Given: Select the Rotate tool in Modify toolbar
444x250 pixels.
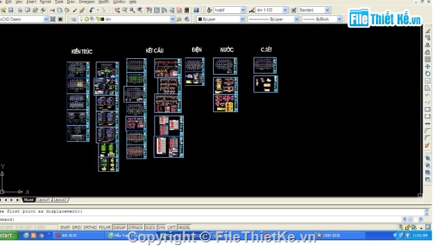Looking at the screenshot, I should click(427, 74).
